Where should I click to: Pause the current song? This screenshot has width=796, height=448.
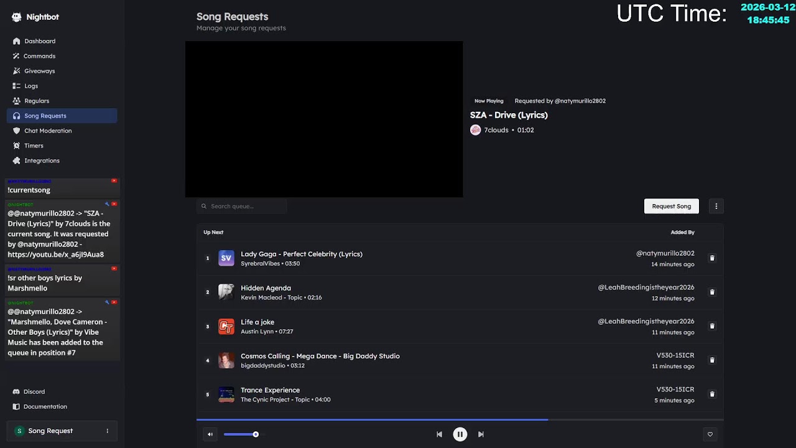460,434
